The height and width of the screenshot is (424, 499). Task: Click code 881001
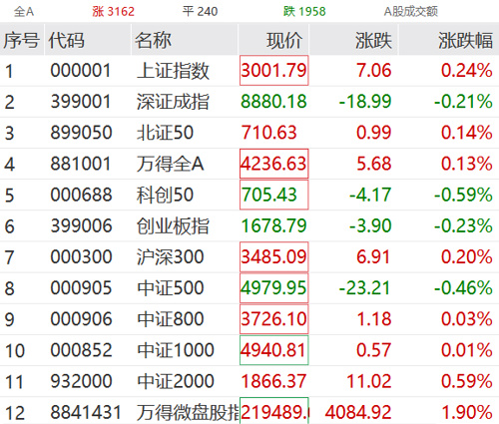click(x=81, y=164)
